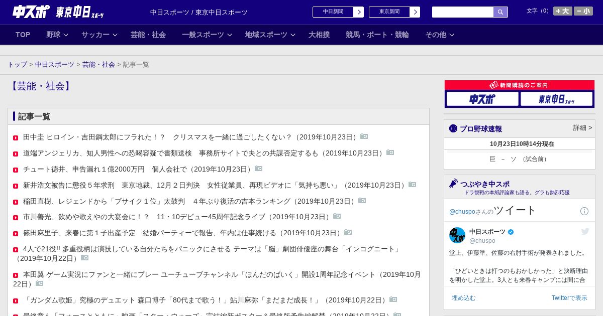Open article 市川善光 45周年記念ライブ
The height and width of the screenshot is (316, 603).
tap(177, 217)
